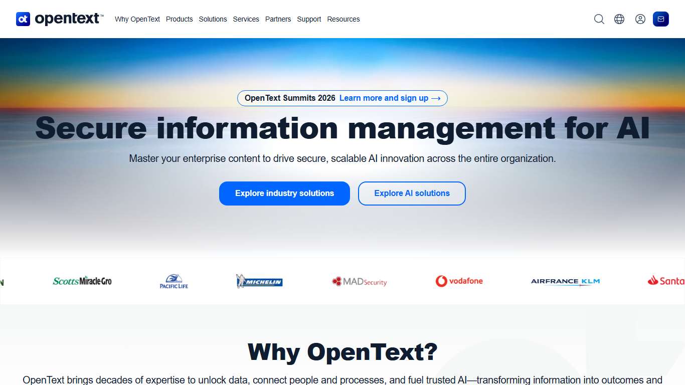
Task: Click the OpenText logo
Action: pos(59,19)
